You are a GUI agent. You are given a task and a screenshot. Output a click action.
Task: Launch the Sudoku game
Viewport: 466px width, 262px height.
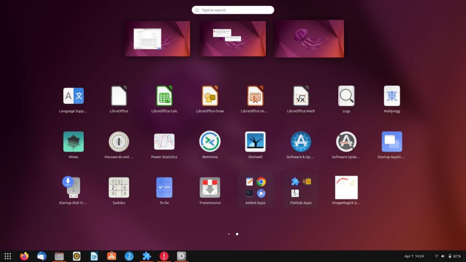118,187
